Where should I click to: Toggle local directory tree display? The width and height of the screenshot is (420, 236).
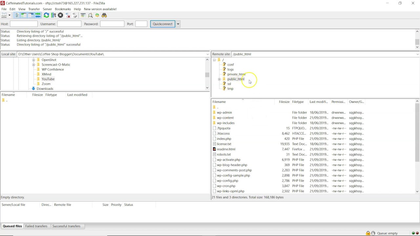24,15
